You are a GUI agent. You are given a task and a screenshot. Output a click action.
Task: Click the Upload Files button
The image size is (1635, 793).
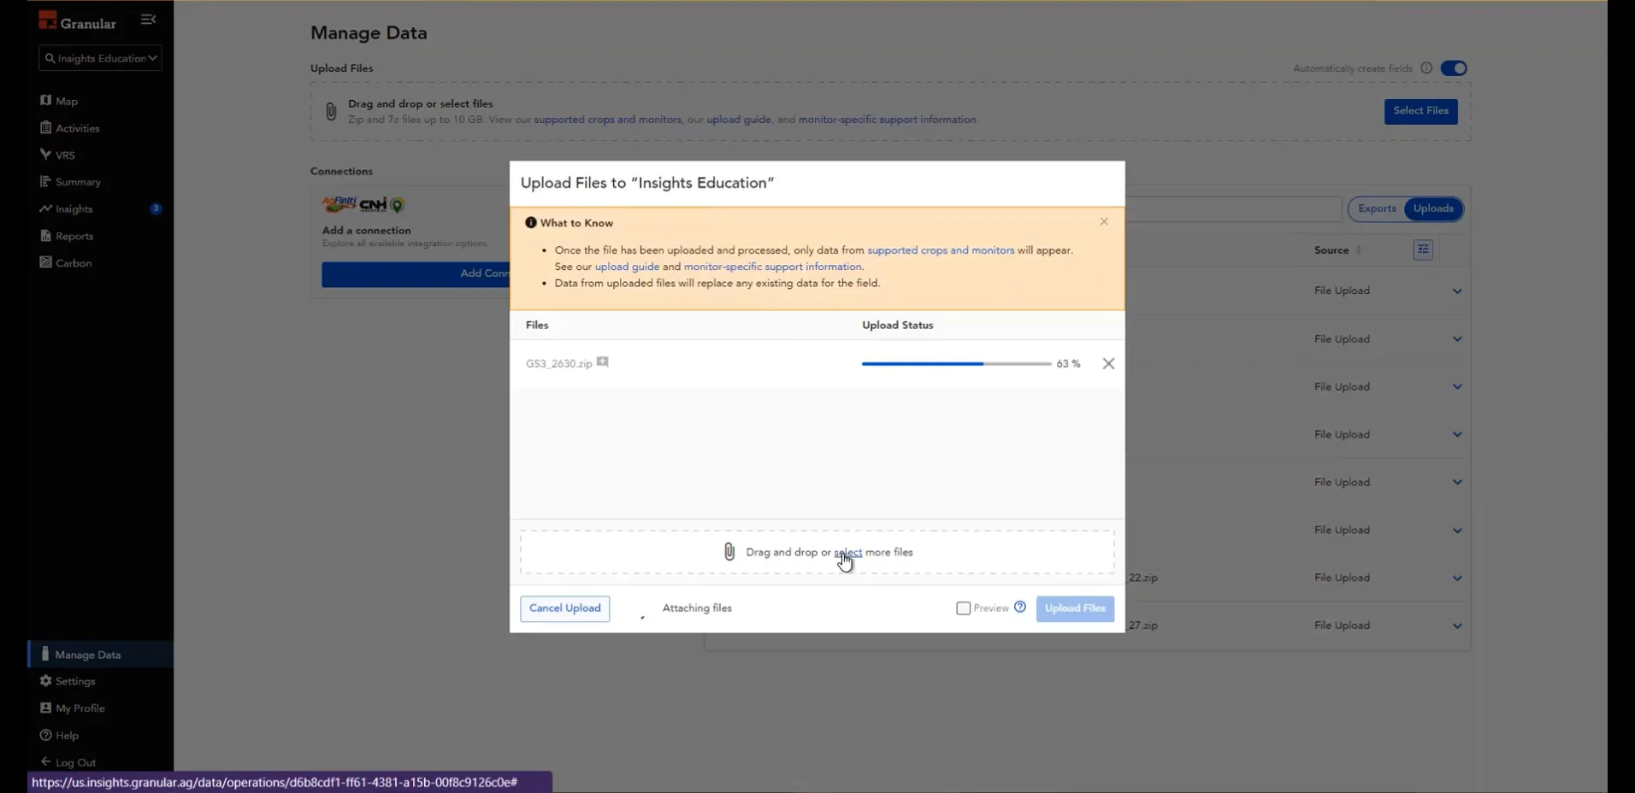(x=1075, y=608)
